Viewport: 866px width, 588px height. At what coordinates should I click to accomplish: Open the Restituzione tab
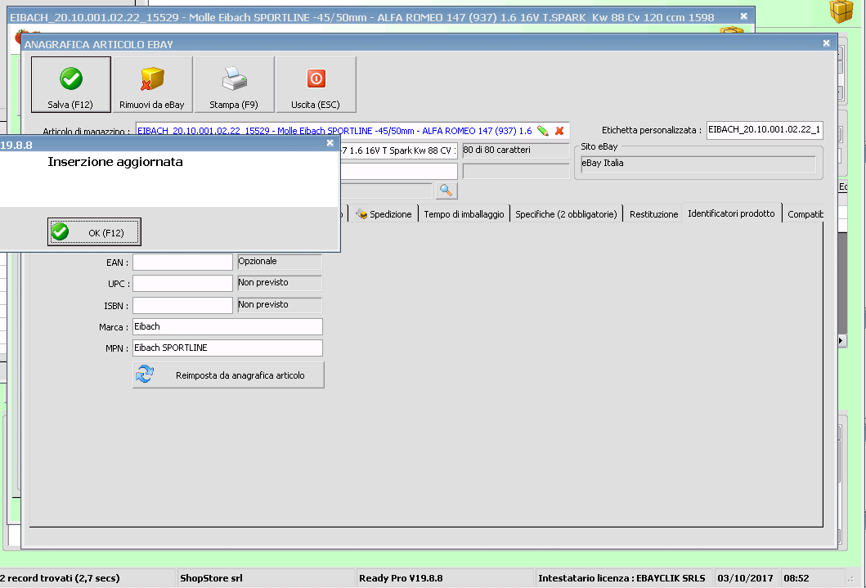tap(653, 214)
